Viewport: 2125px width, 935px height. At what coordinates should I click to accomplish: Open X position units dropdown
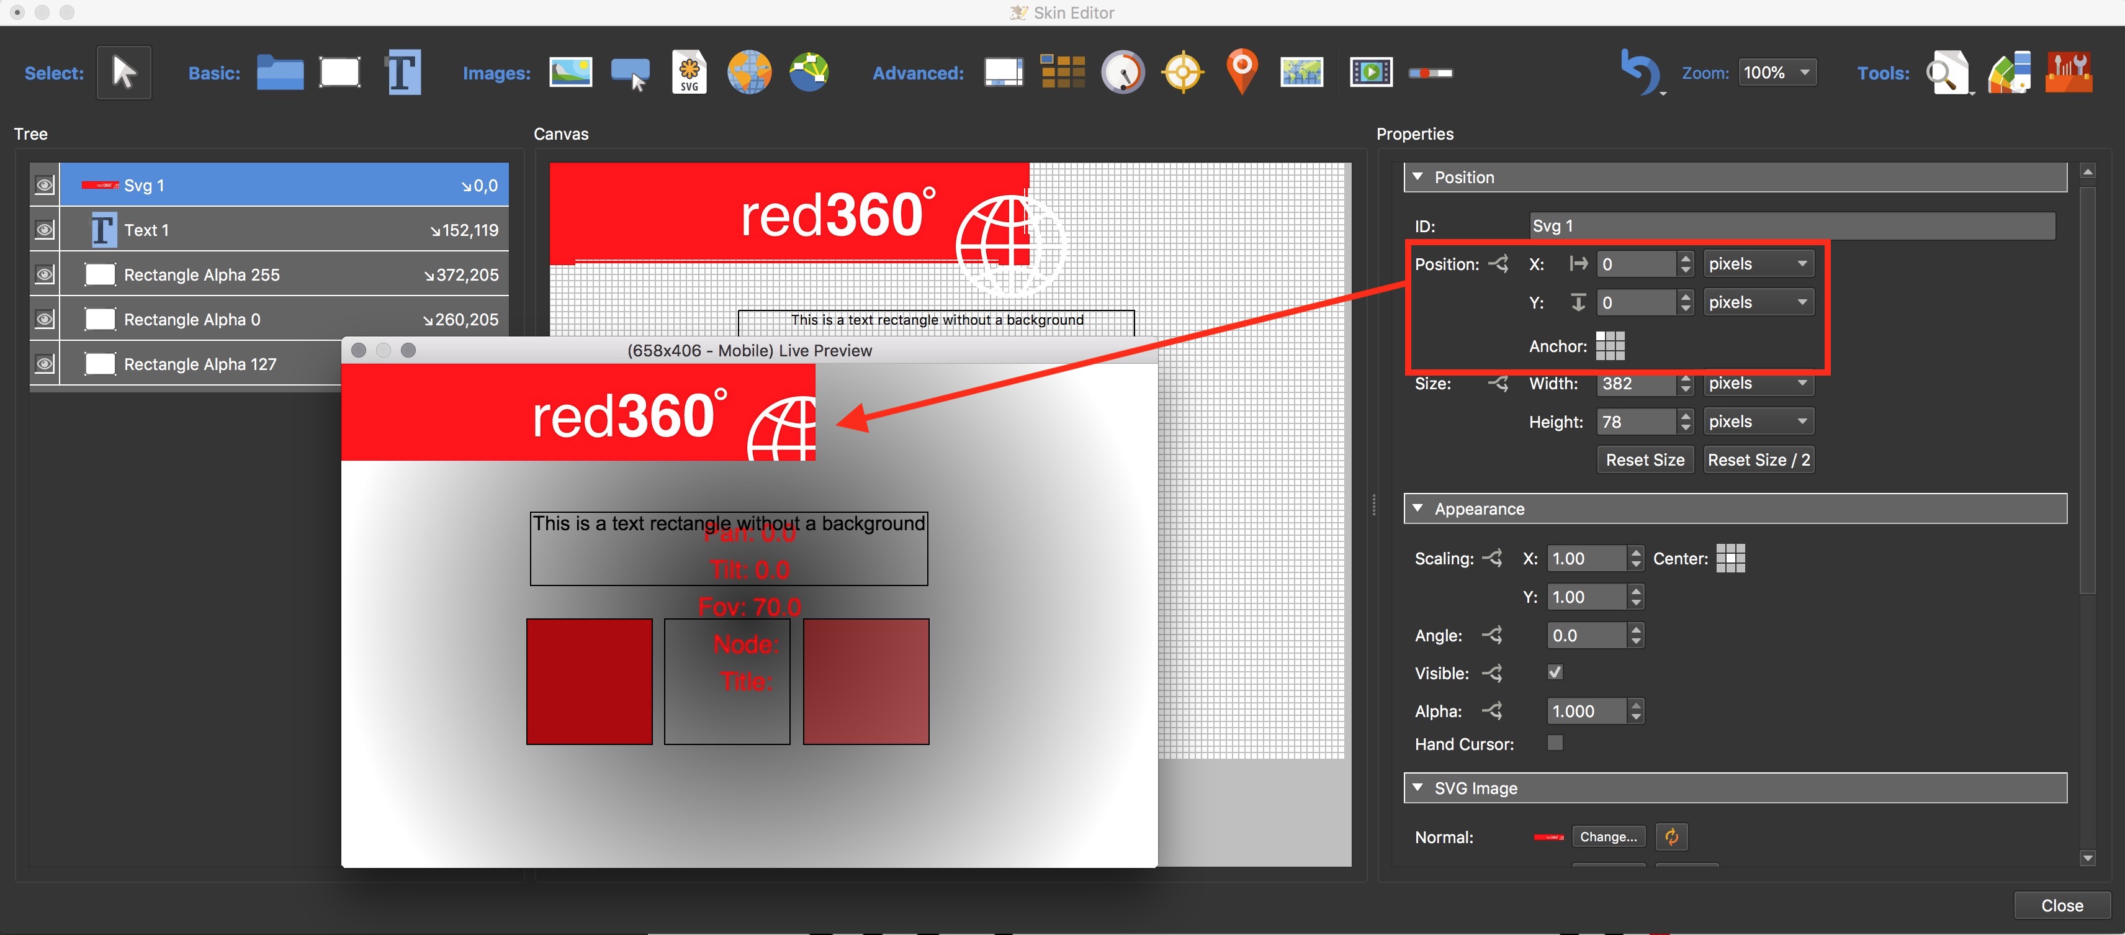pos(1759,264)
